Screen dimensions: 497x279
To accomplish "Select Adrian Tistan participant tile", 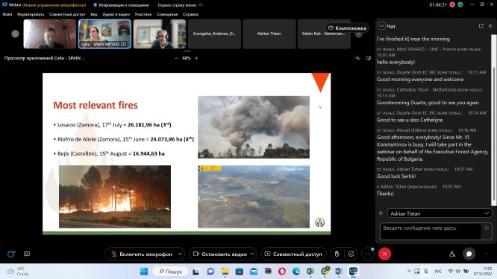I will [x=269, y=33].
